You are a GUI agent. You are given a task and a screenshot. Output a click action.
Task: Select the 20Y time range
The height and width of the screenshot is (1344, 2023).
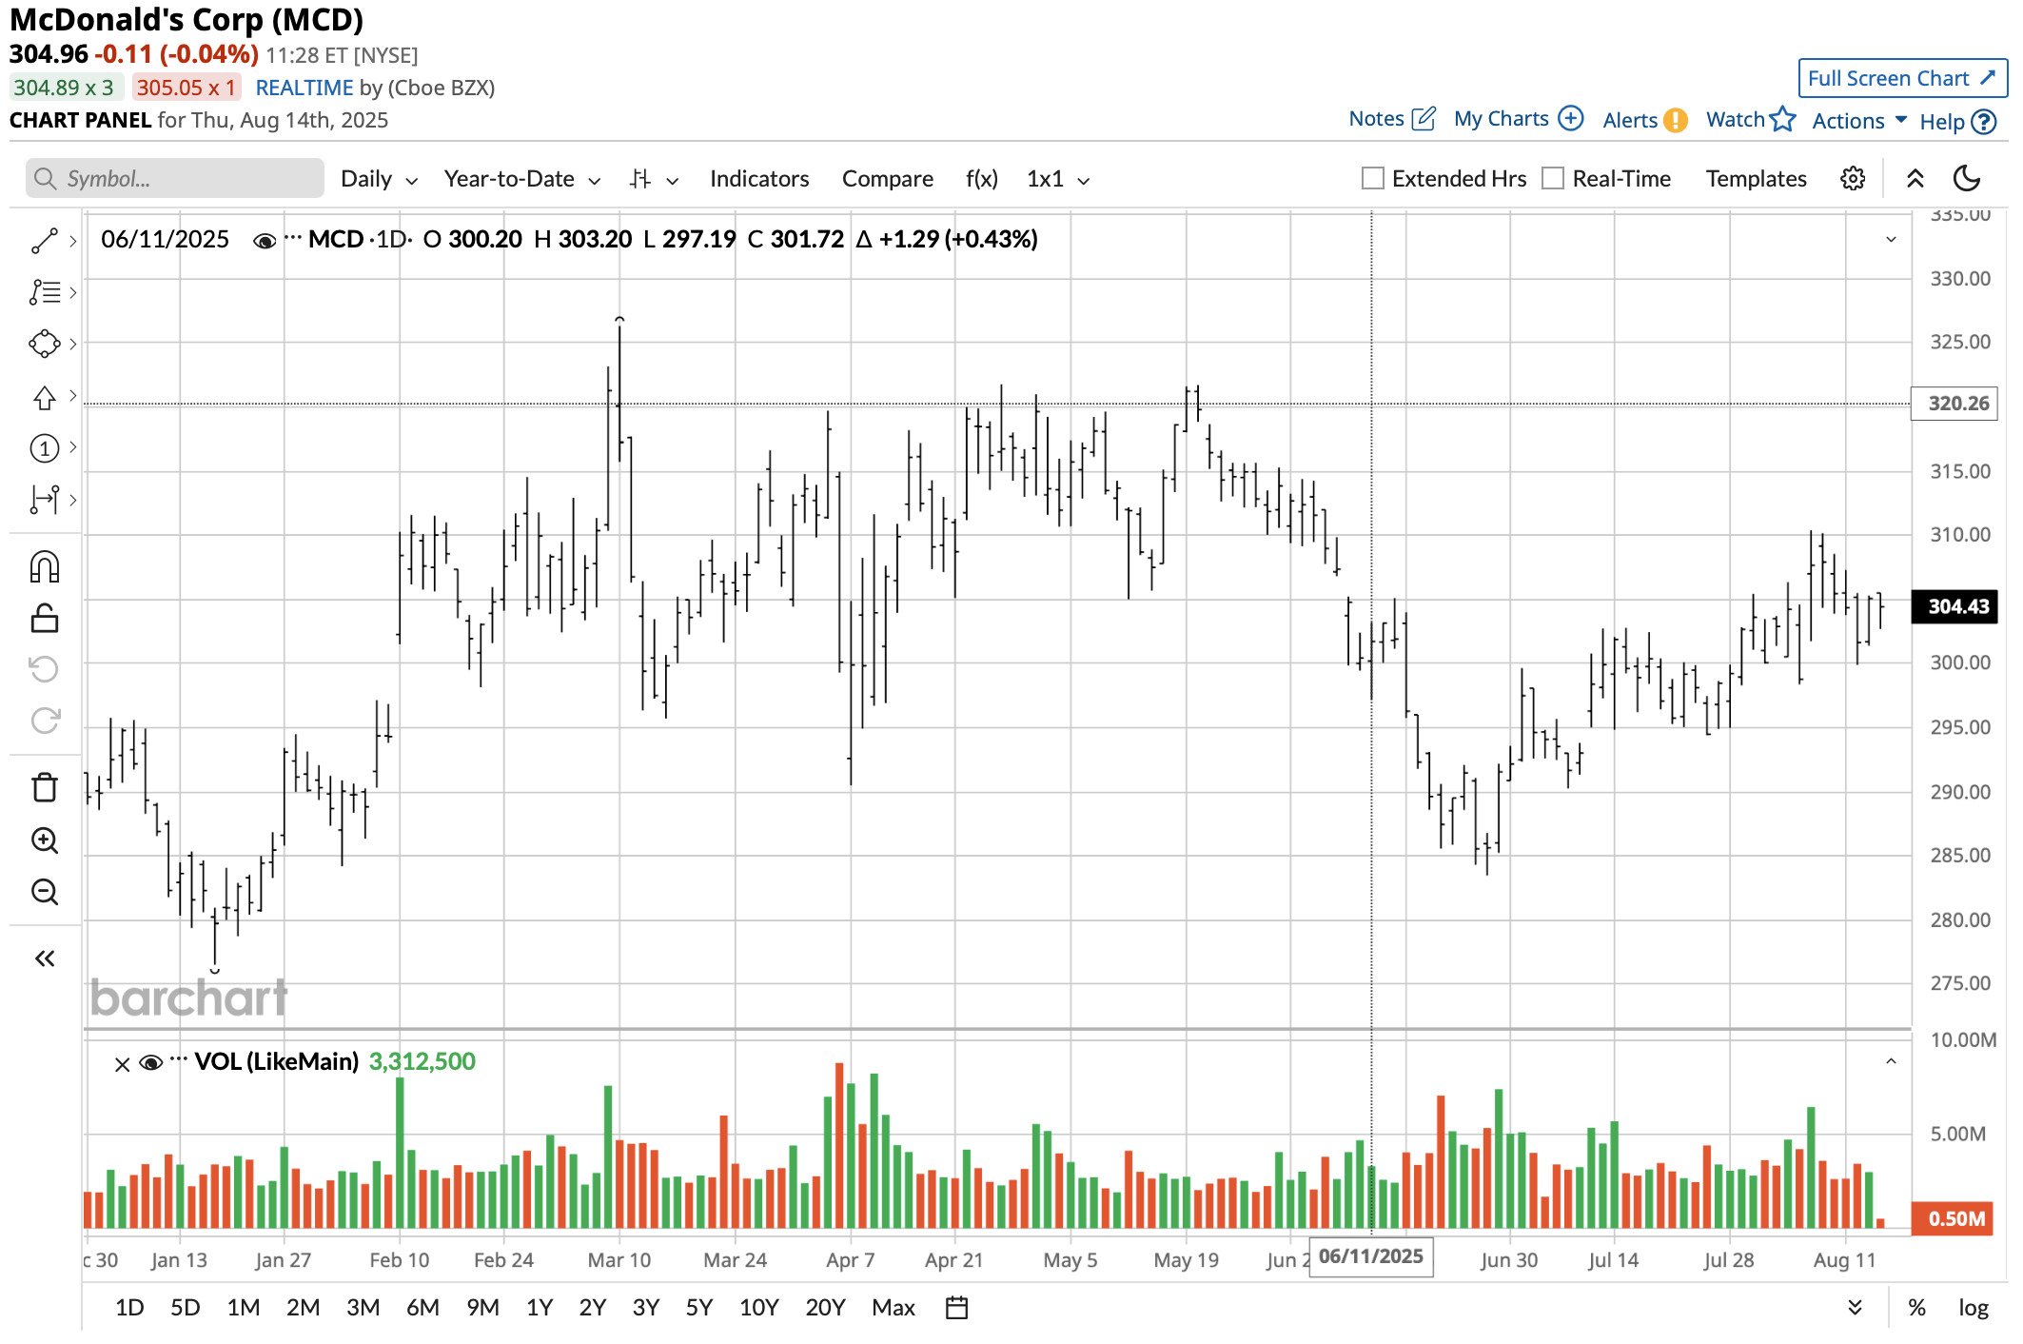825,1308
